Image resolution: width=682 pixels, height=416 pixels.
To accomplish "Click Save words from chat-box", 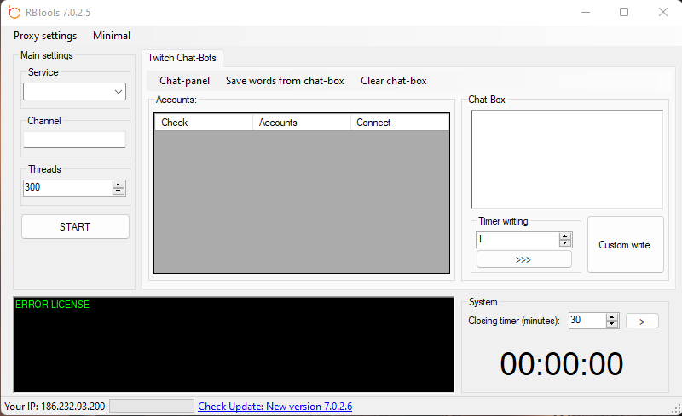I will pos(285,81).
